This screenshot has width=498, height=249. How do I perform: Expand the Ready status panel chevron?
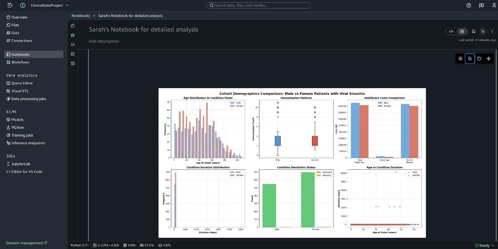[493, 245]
